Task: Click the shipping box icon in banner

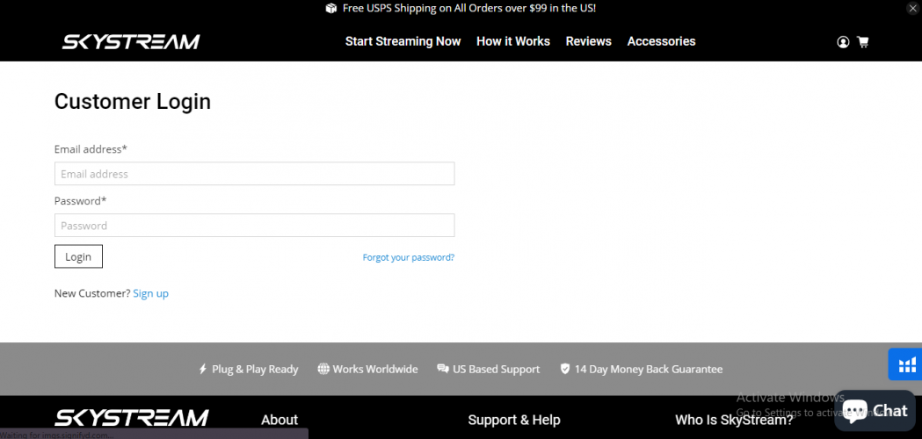Action: point(331,8)
